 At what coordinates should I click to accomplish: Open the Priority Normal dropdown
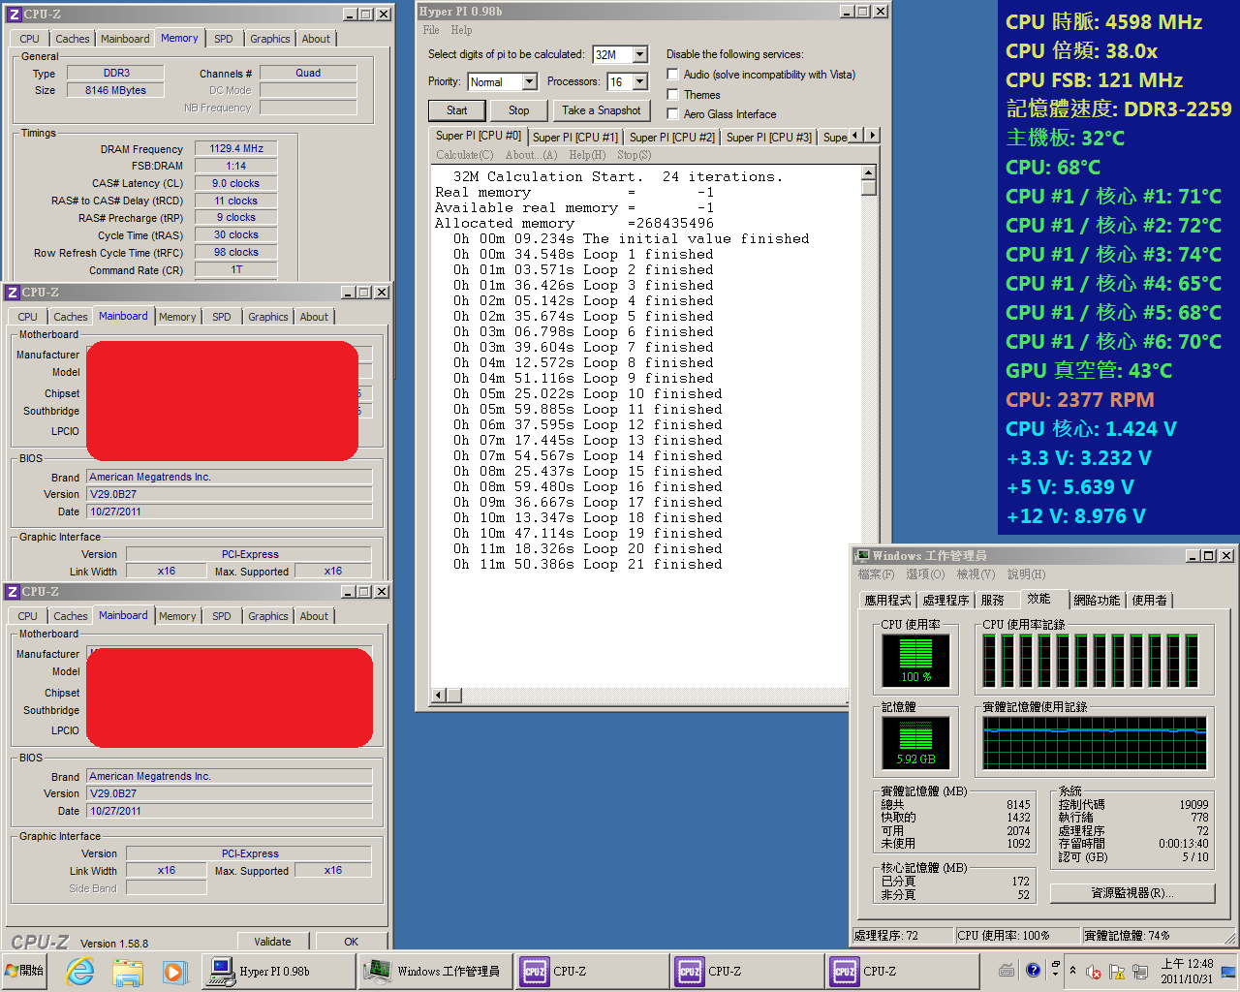pyautogui.click(x=530, y=82)
